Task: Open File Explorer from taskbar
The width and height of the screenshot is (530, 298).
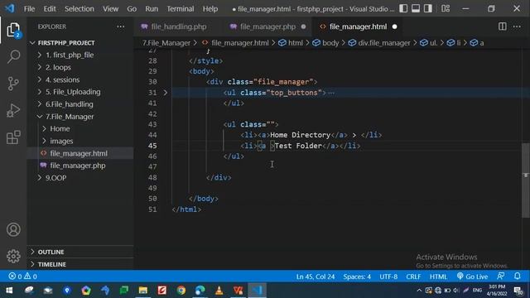Action: [143, 291]
